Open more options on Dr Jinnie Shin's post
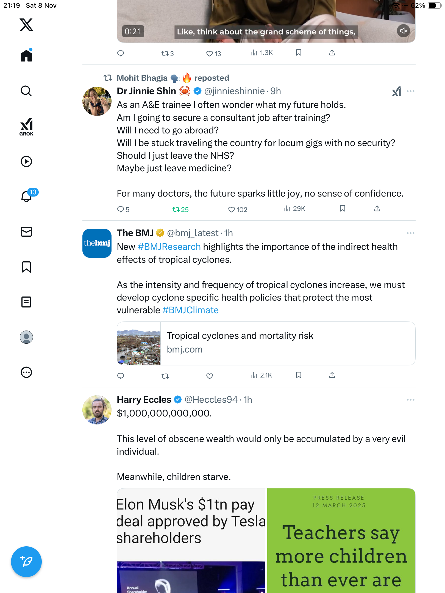Viewport: 445px width, 593px height. (410, 91)
